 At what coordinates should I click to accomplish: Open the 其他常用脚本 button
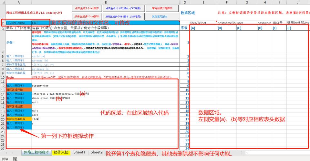pos(162,16)
